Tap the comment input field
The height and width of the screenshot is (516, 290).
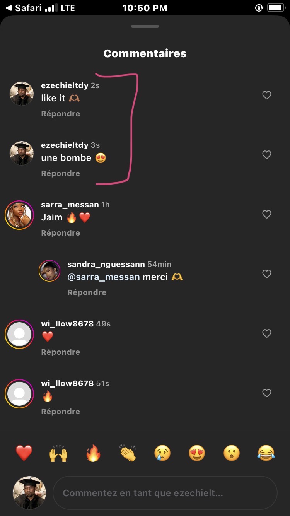[165, 493]
